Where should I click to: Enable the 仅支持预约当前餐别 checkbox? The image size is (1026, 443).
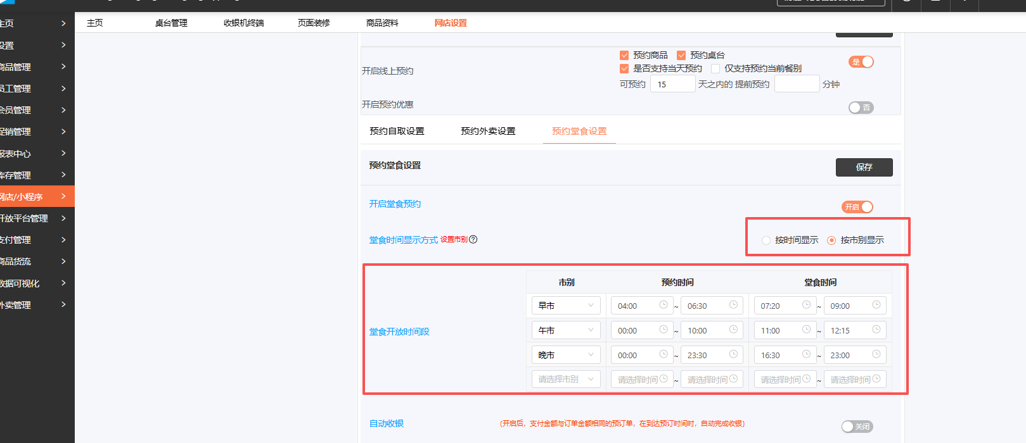(x=715, y=68)
